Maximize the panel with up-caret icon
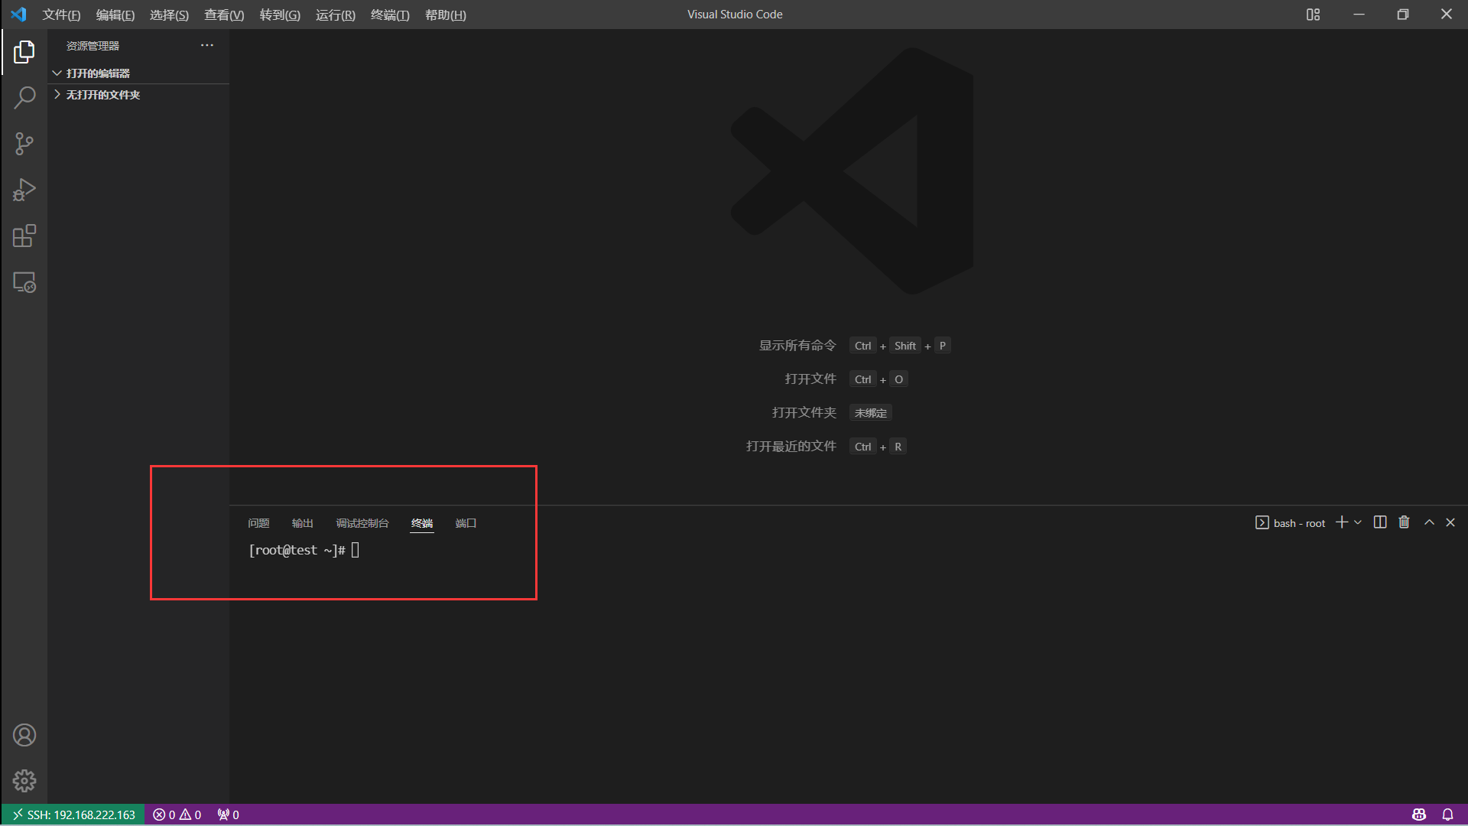The height and width of the screenshot is (826, 1468). tap(1429, 522)
